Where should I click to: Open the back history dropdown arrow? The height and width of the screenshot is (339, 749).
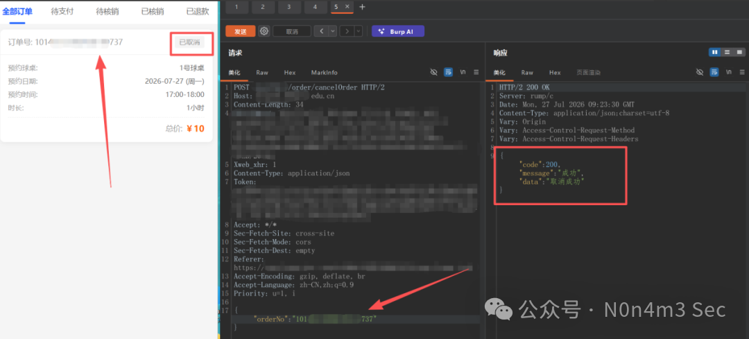tap(332, 31)
